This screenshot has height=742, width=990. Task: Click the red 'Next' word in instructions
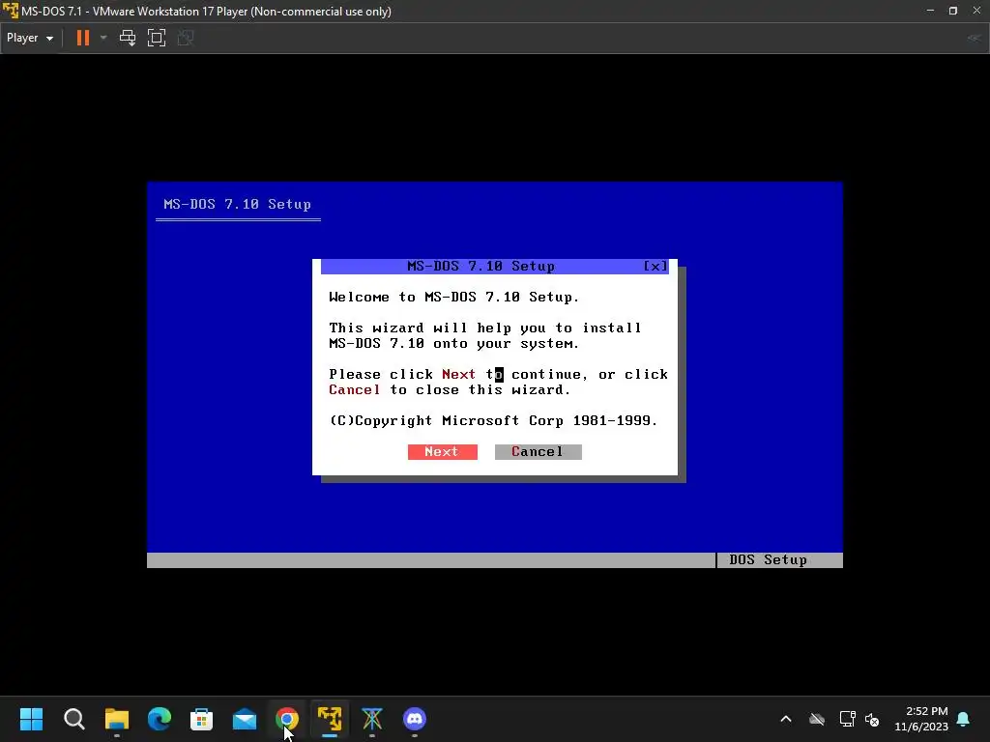click(x=458, y=374)
